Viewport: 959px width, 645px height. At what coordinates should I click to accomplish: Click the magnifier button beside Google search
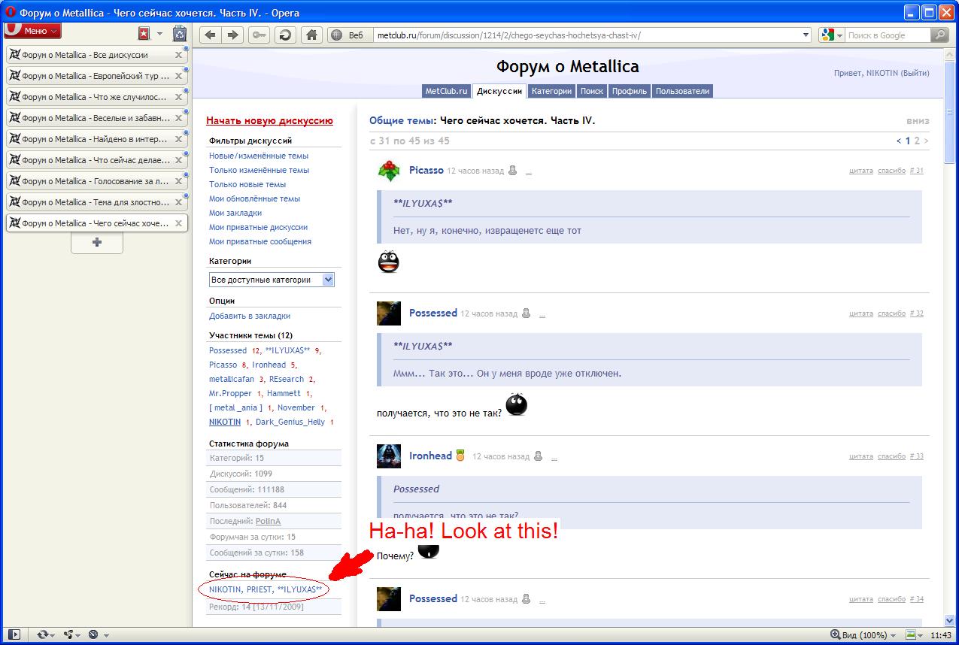(x=939, y=35)
